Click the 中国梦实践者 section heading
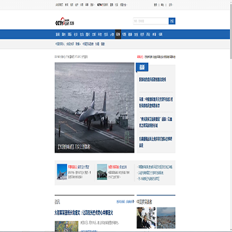The height and width of the screenshot is (232, 232). pos(144,202)
